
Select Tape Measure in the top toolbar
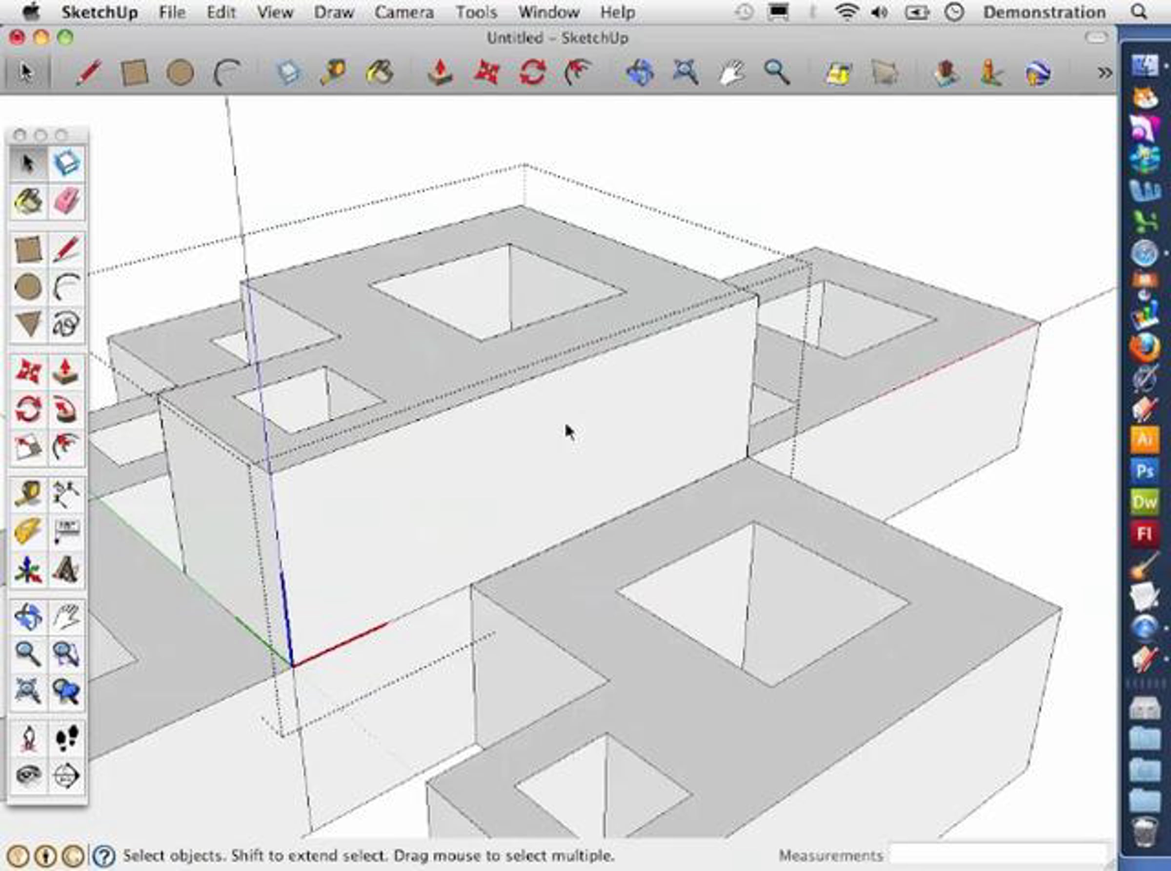333,72
